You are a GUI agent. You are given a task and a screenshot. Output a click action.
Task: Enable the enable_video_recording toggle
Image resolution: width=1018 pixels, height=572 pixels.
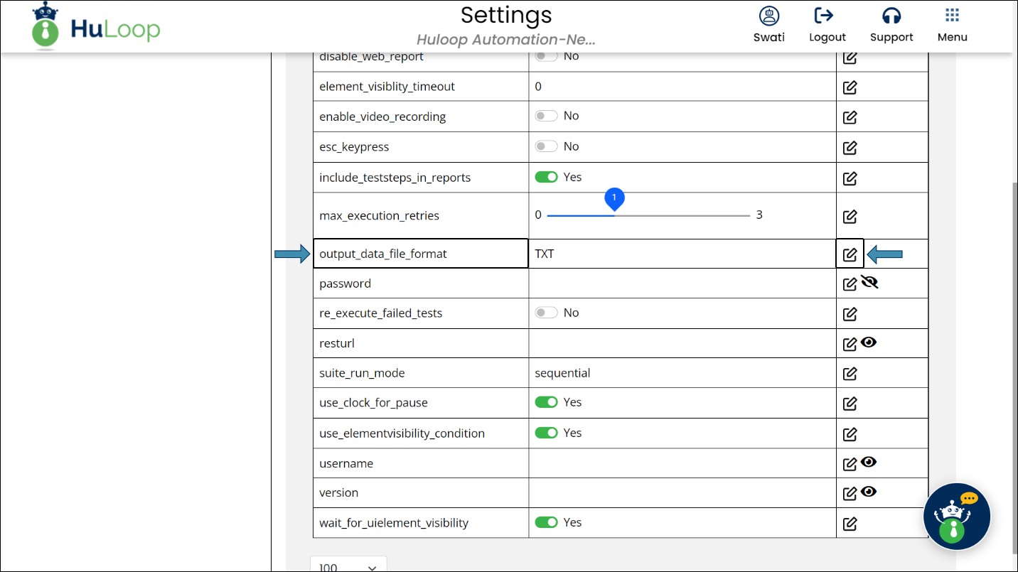(546, 116)
